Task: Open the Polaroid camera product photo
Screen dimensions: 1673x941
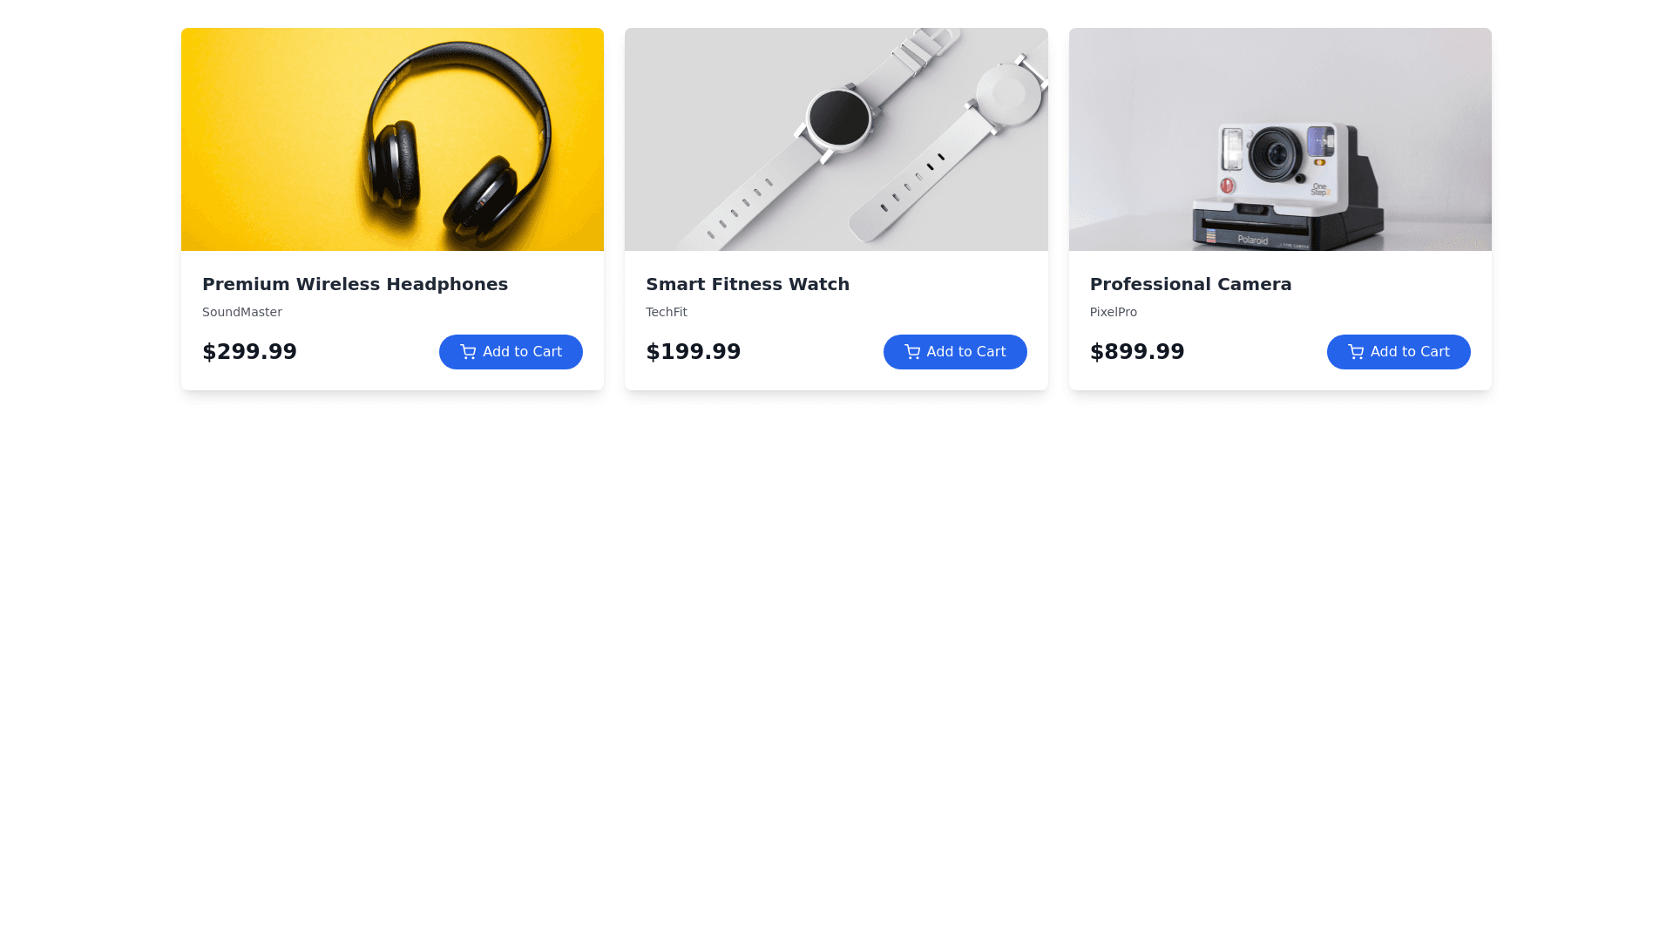Action: (x=1280, y=139)
